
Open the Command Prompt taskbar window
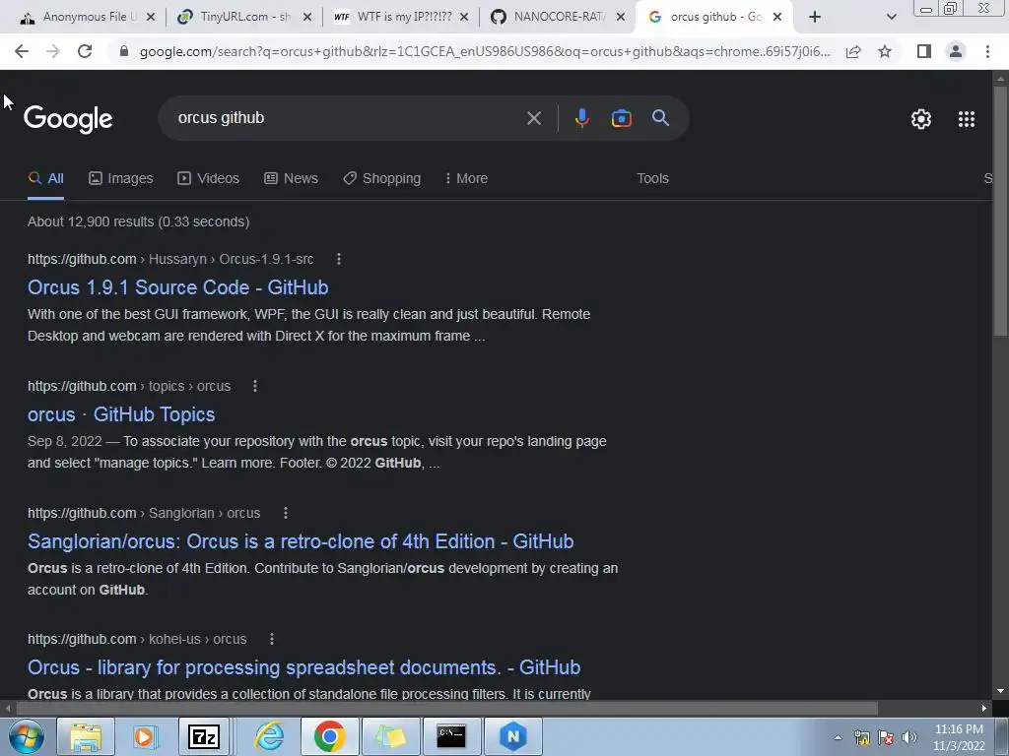(451, 736)
